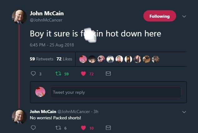View the 72 Likes list
Viewport: 198px width, 133px height.
click(64, 59)
